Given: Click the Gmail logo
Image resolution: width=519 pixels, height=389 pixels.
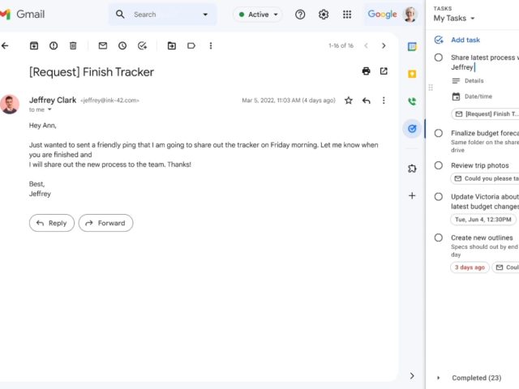Looking at the screenshot, I should pos(22,15).
